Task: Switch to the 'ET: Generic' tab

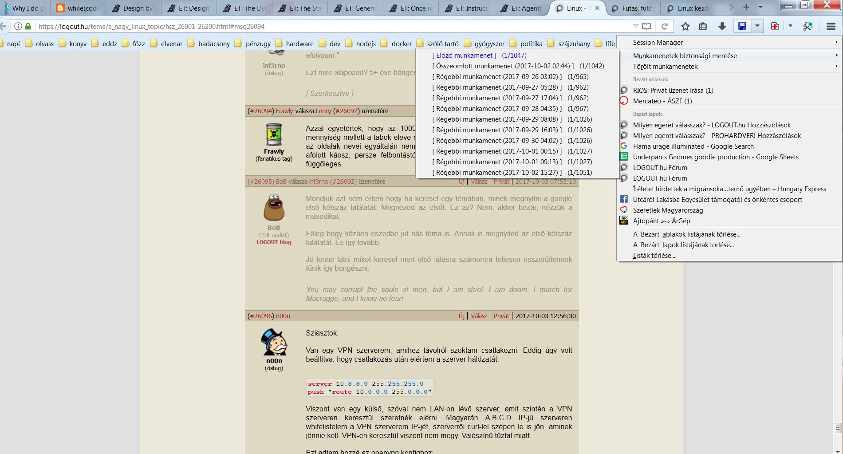Action: click(355, 8)
